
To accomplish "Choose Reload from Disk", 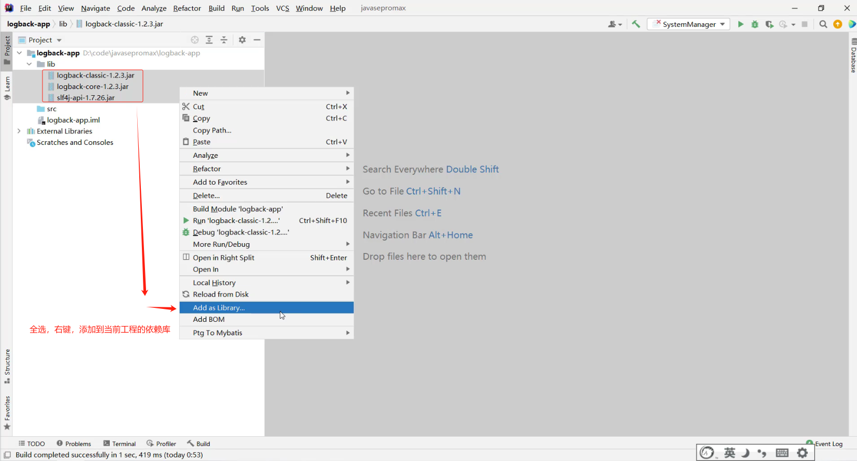I will point(266,294).
